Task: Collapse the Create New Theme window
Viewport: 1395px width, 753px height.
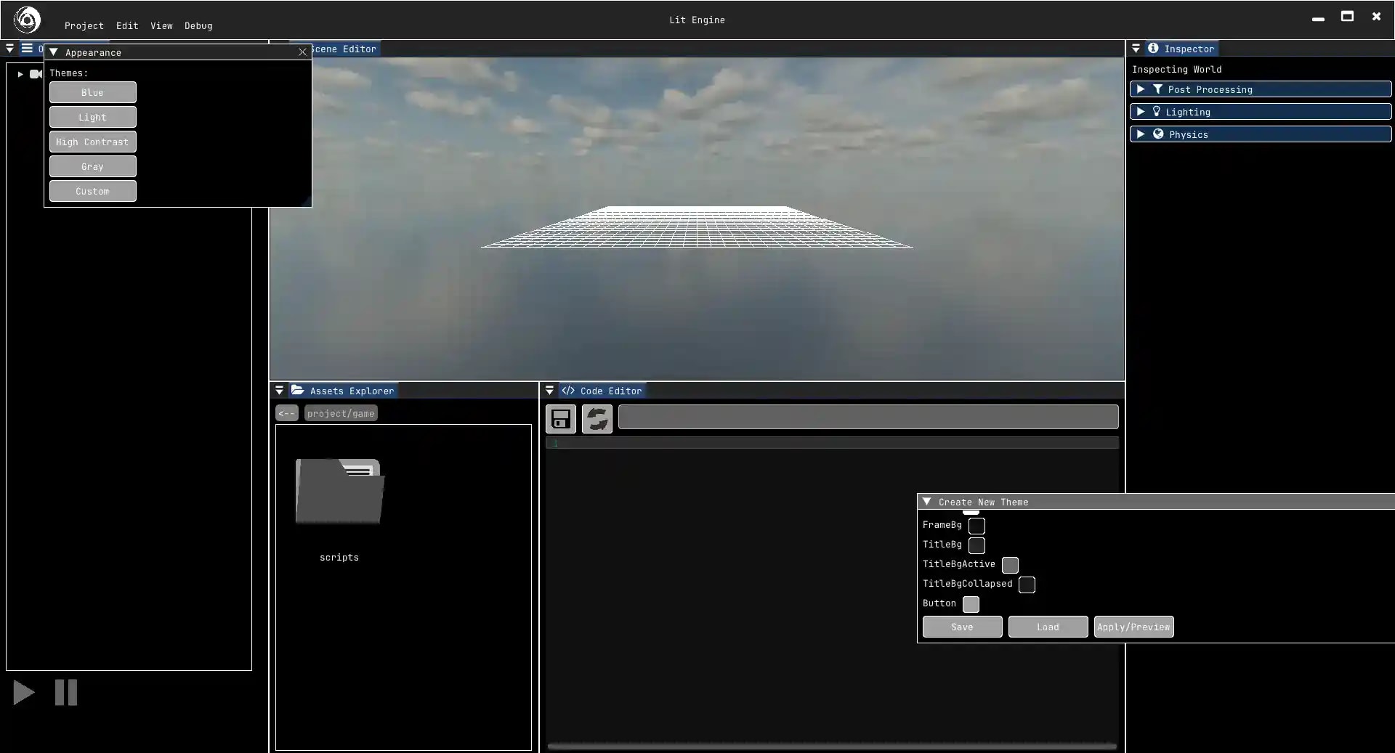Action: [x=926, y=502]
